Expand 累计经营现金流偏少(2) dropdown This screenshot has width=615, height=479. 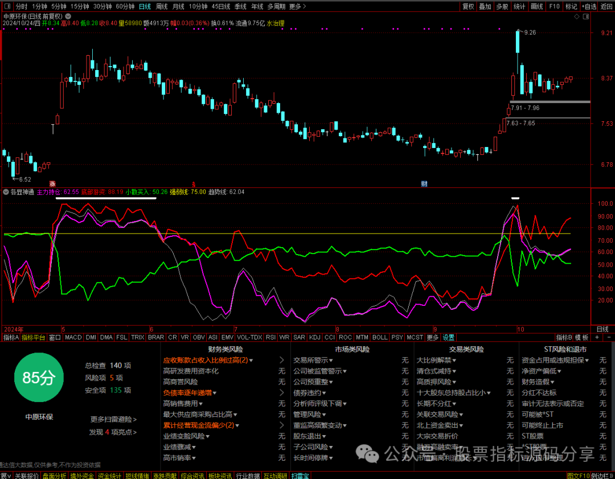point(237,425)
